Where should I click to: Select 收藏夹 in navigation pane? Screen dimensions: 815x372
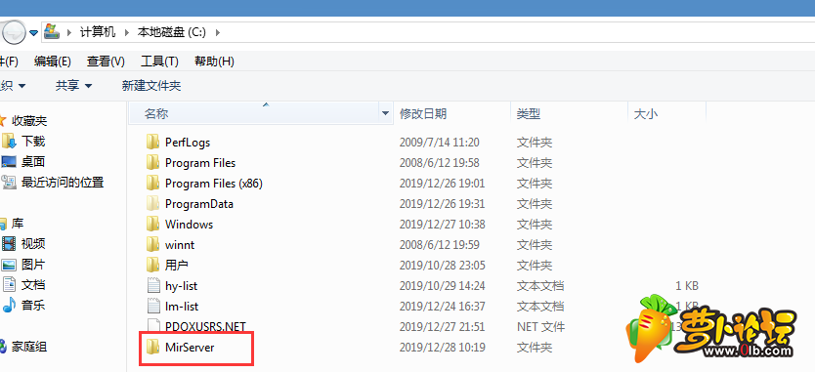point(29,121)
